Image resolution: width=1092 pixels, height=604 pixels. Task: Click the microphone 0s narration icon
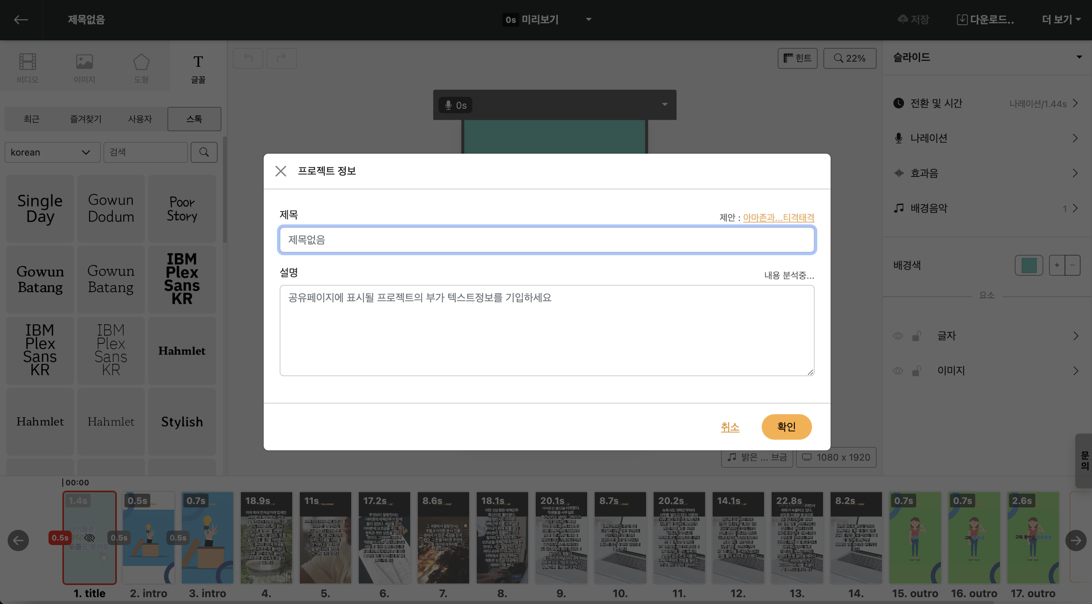point(455,105)
